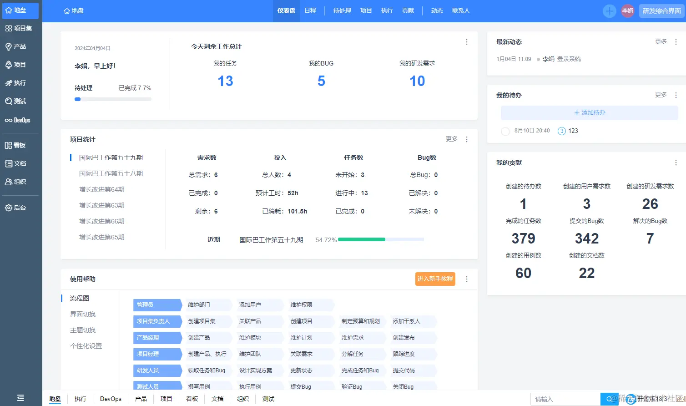Mark the 8月10日 20:40 todo as done

coord(505,132)
